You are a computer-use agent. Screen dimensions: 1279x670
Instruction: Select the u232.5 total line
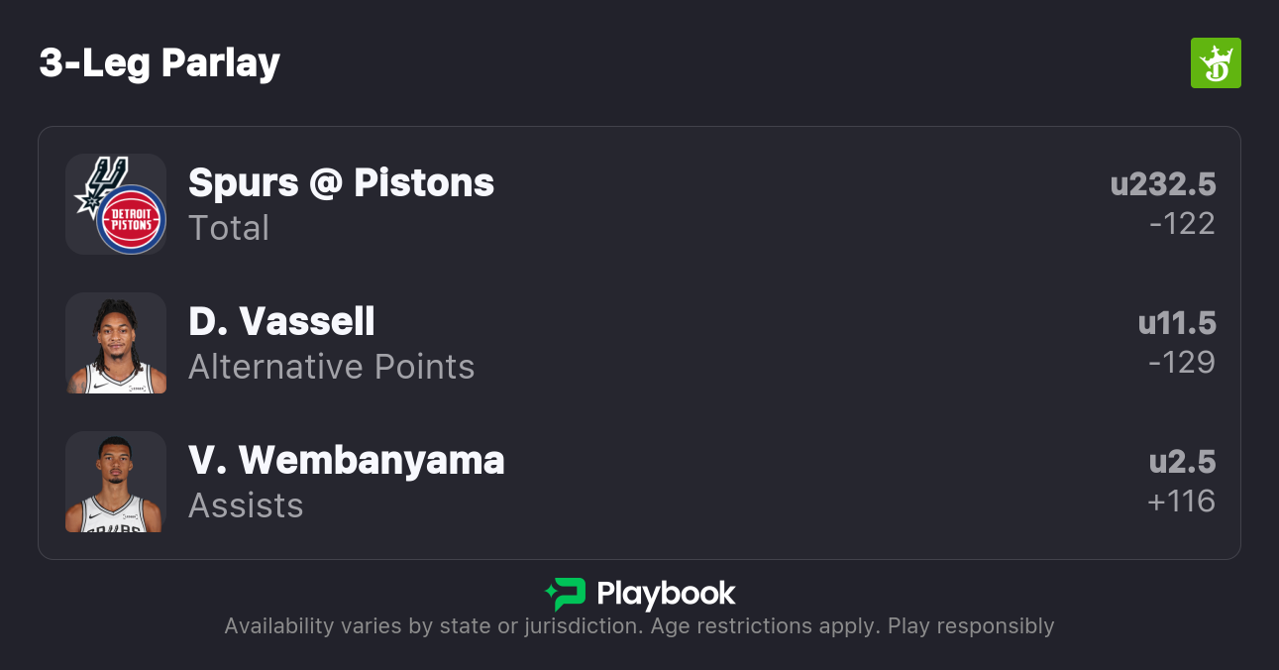click(1162, 184)
